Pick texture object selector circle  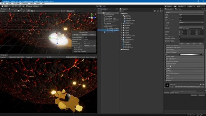(203, 29)
